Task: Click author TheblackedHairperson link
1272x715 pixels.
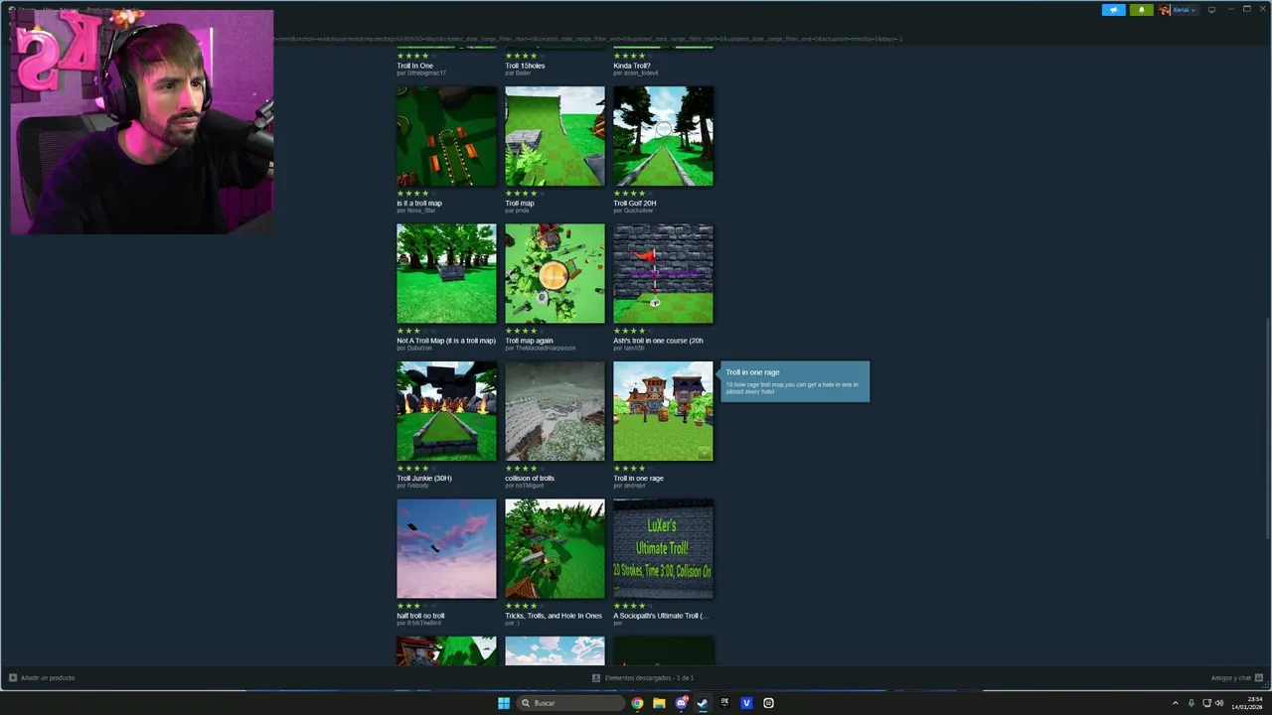Action: 545,348
